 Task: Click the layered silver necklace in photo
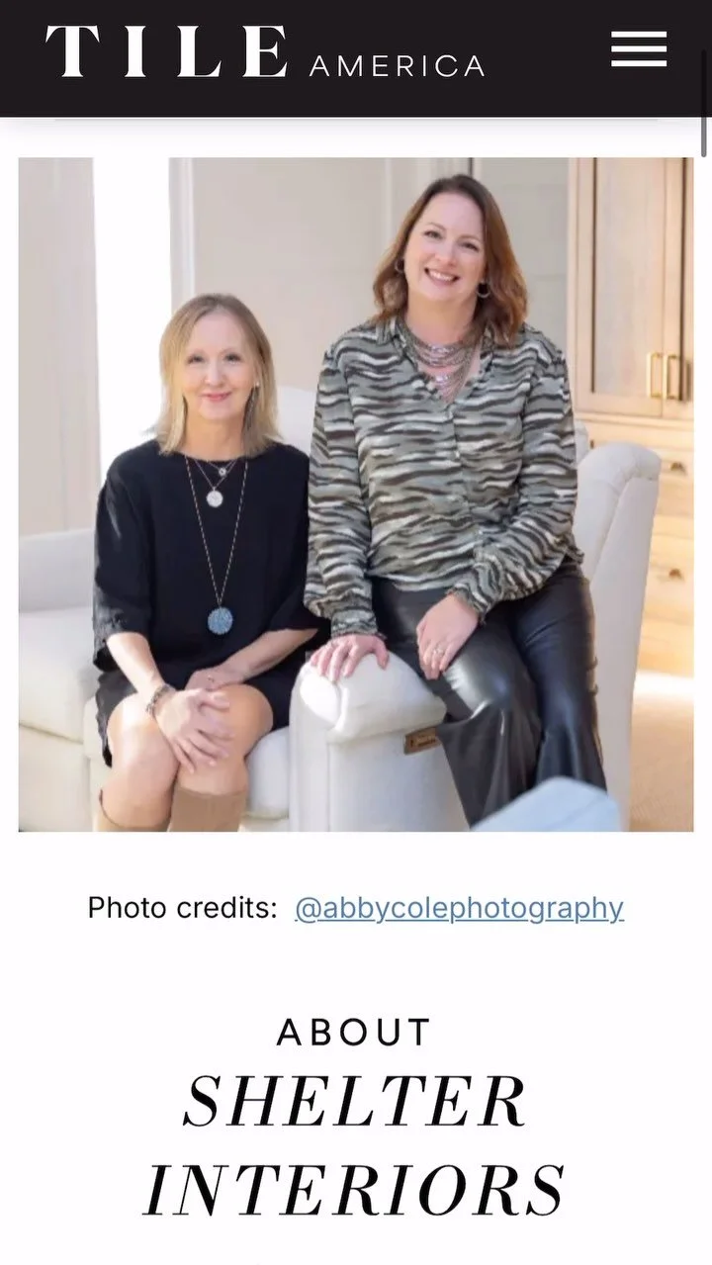(439, 354)
